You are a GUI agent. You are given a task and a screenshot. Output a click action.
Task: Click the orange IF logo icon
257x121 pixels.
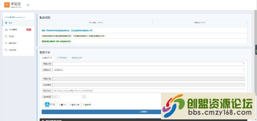(7, 5)
